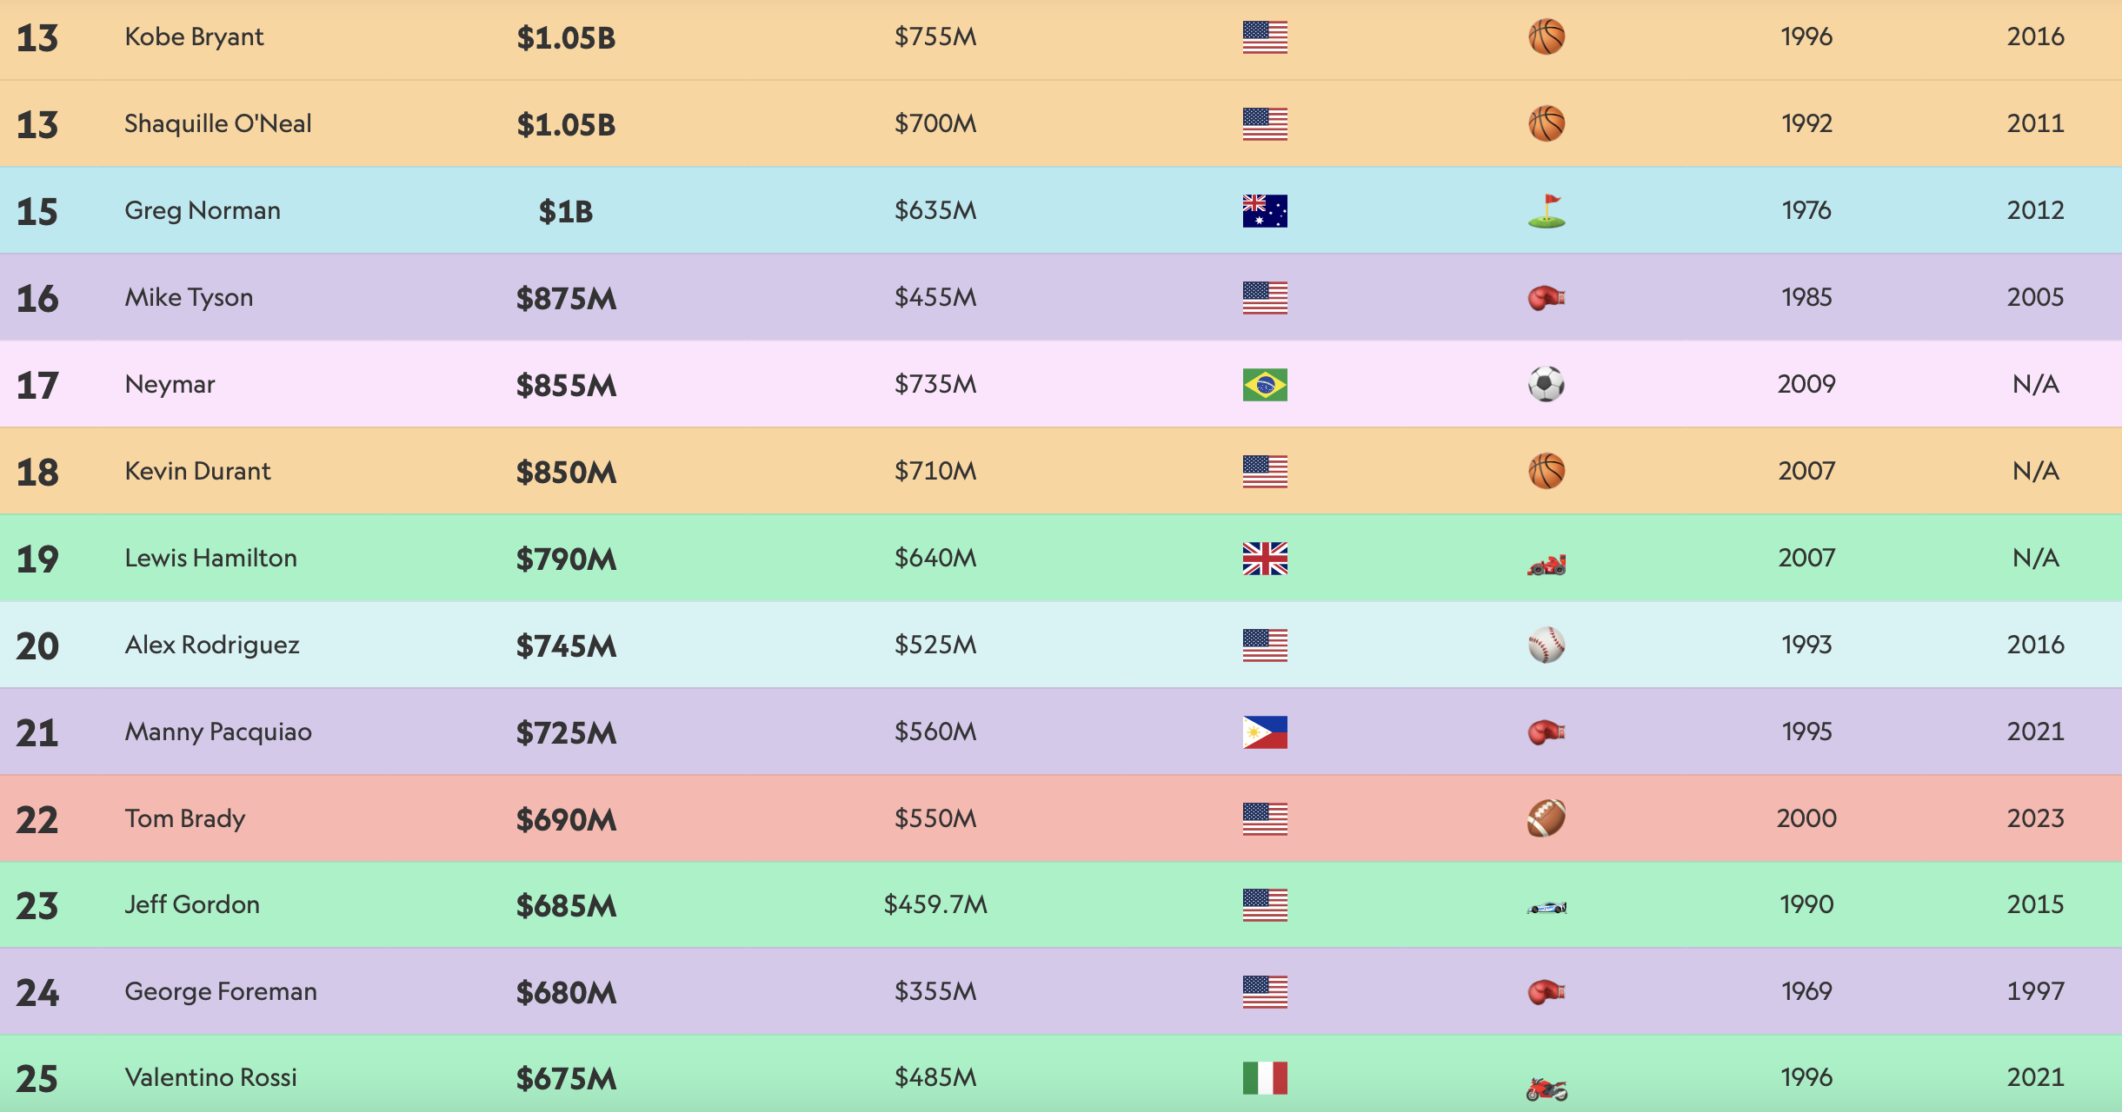Click the race car icon for Jeff Gordon
Viewport: 2122px width, 1112px height.
[x=1547, y=908]
